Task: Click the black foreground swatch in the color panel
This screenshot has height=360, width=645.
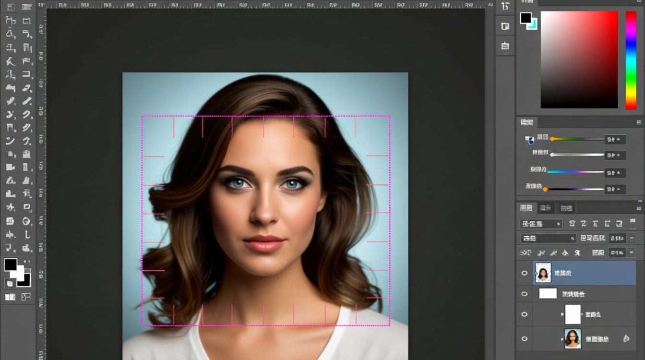Action: coord(526,18)
